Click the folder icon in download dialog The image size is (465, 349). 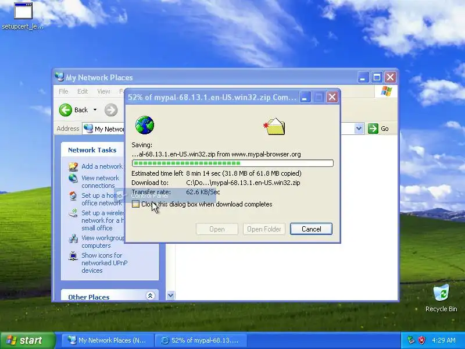click(x=274, y=126)
